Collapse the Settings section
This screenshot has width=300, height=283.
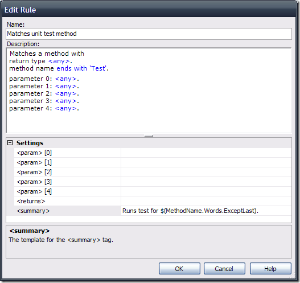pyautogui.click(x=10, y=143)
